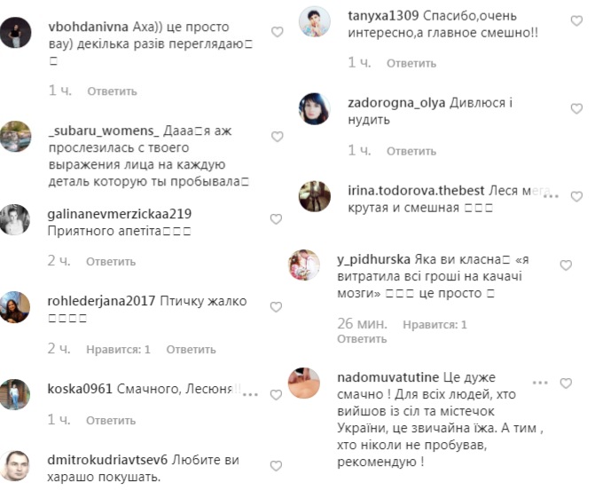
Task: Toggle like on koska0961's comment
Action: 276,395
